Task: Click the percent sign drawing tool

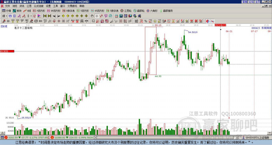Action: [146, 21]
